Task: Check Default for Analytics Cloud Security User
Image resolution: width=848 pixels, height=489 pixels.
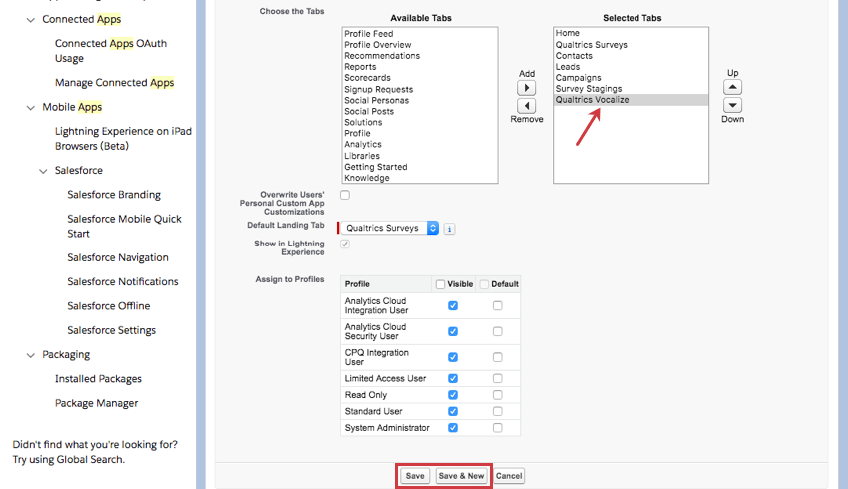Action: [x=498, y=331]
